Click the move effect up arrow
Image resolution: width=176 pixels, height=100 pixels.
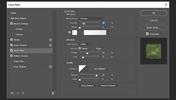[x=18, y=93]
